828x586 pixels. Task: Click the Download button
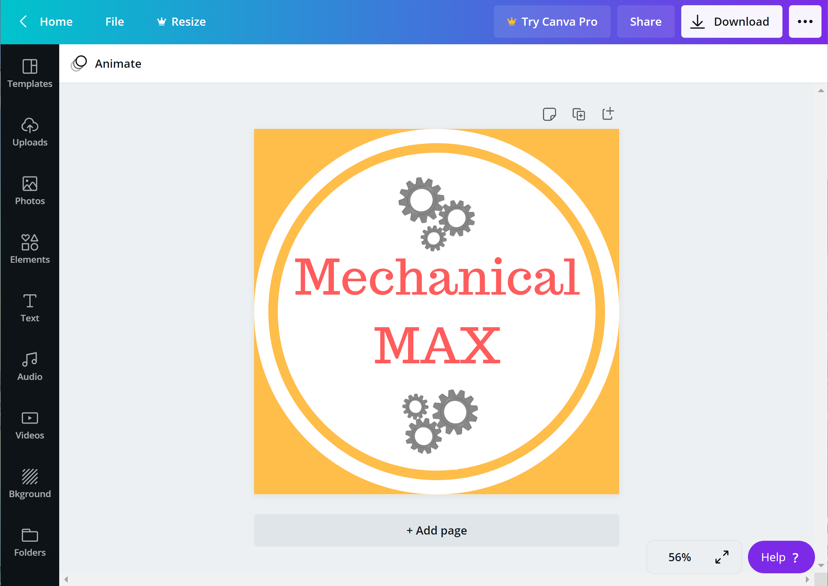[730, 21]
